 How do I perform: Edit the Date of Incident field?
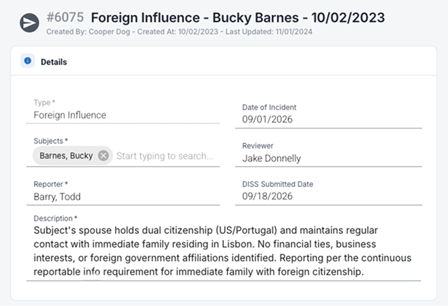tap(329, 119)
